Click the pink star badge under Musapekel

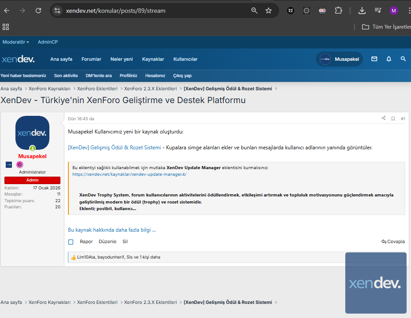coord(20,165)
